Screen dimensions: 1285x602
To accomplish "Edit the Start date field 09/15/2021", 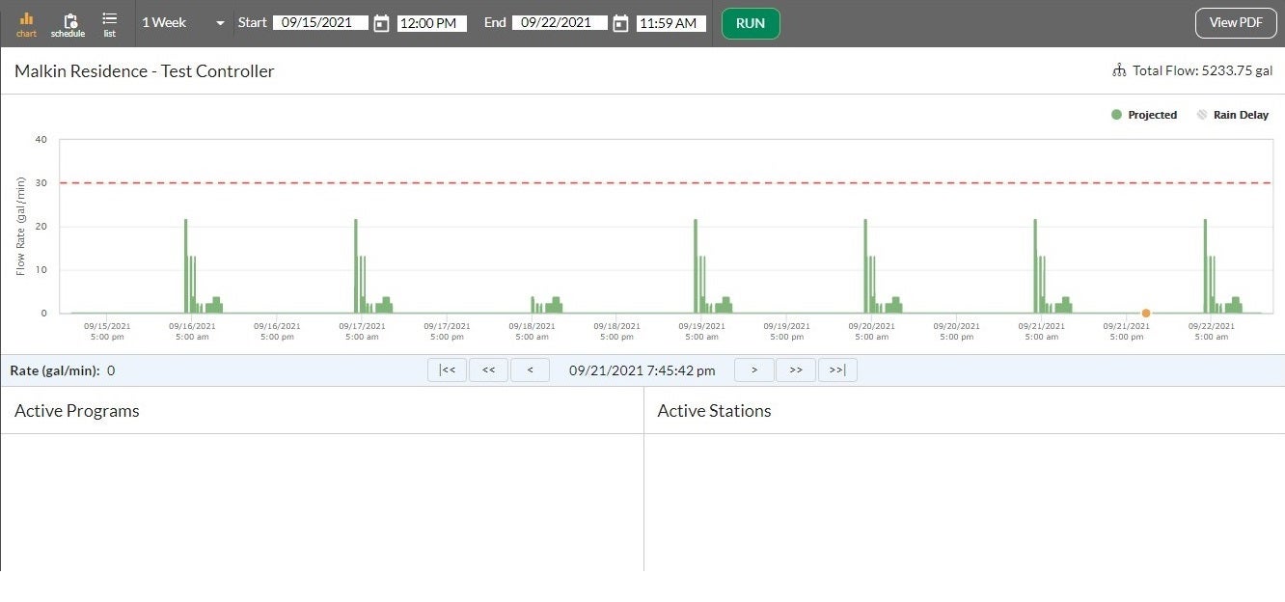I will 320,23.
